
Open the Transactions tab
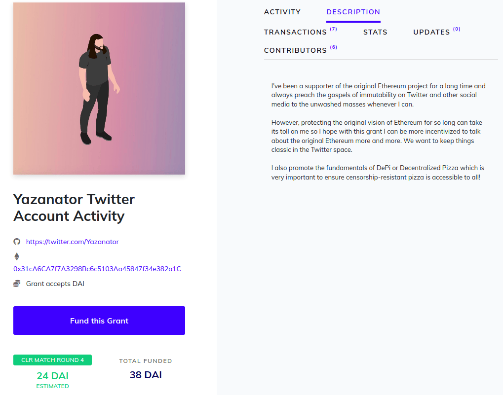(295, 32)
